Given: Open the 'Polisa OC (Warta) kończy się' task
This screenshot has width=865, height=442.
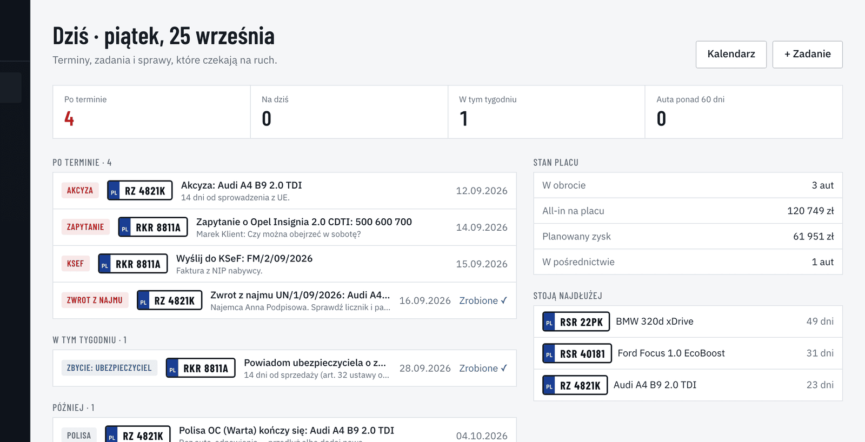Looking at the screenshot, I should 287,431.
